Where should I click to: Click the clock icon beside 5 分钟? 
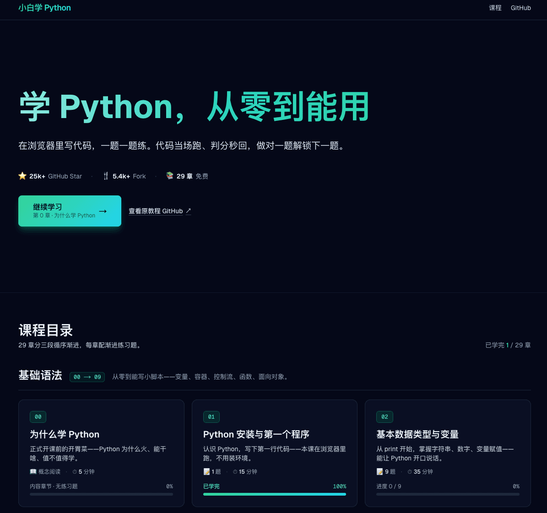point(75,471)
